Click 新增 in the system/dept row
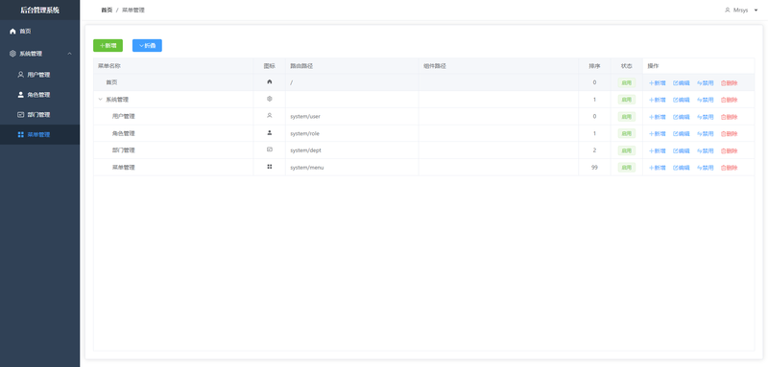Viewport: 768px width, 367px height. 658,150
